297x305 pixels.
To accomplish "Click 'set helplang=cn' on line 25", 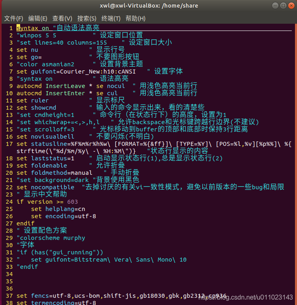I will pyautogui.click(x=58, y=209).
